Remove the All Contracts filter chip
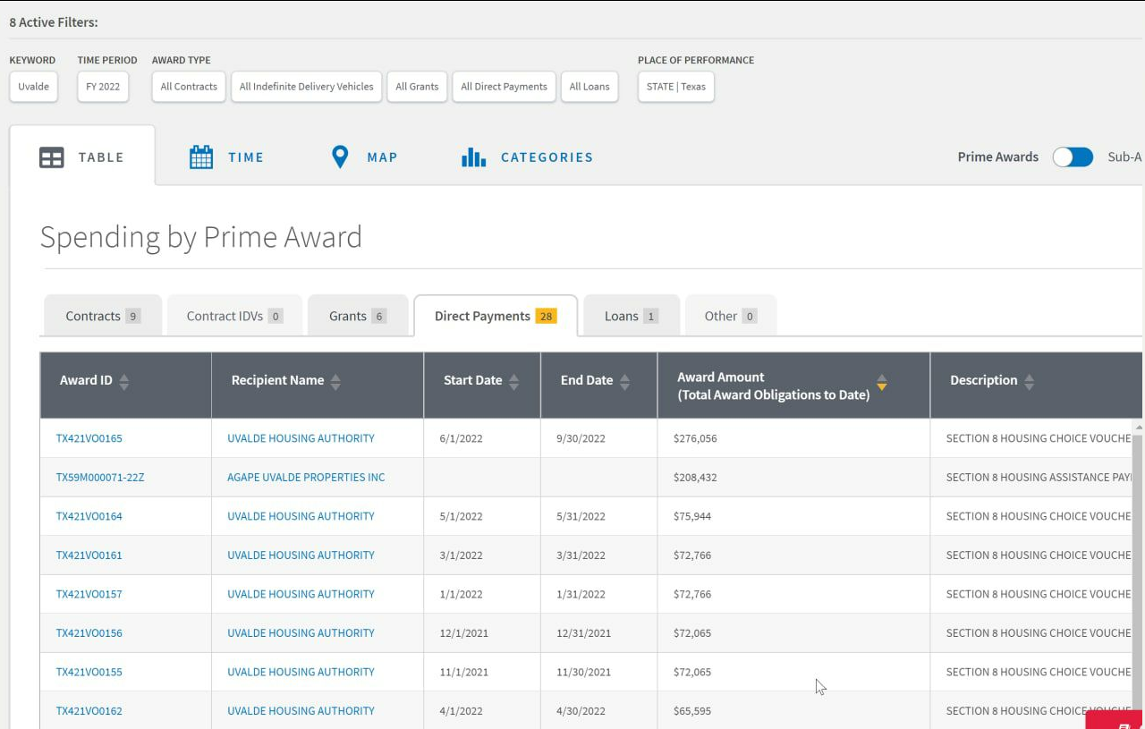Screen dimensions: 1145x729 click(x=189, y=87)
